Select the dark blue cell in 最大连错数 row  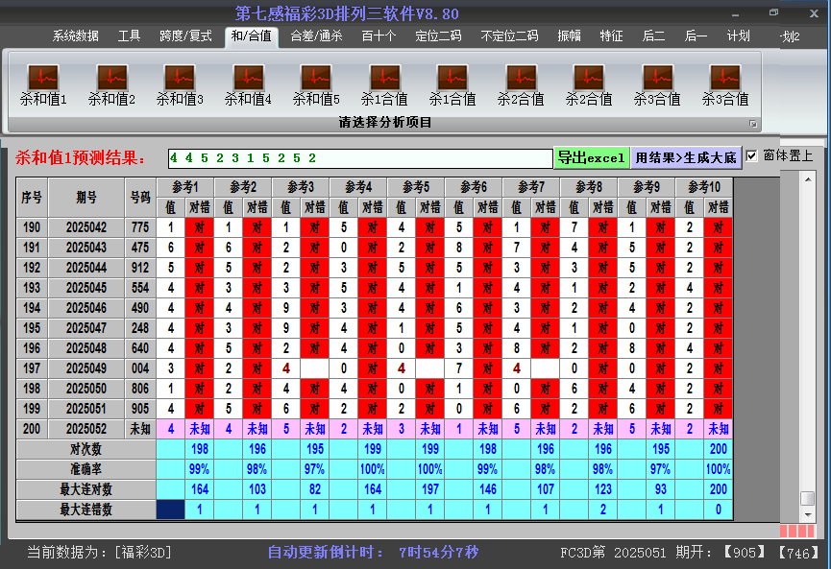click(x=171, y=510)
